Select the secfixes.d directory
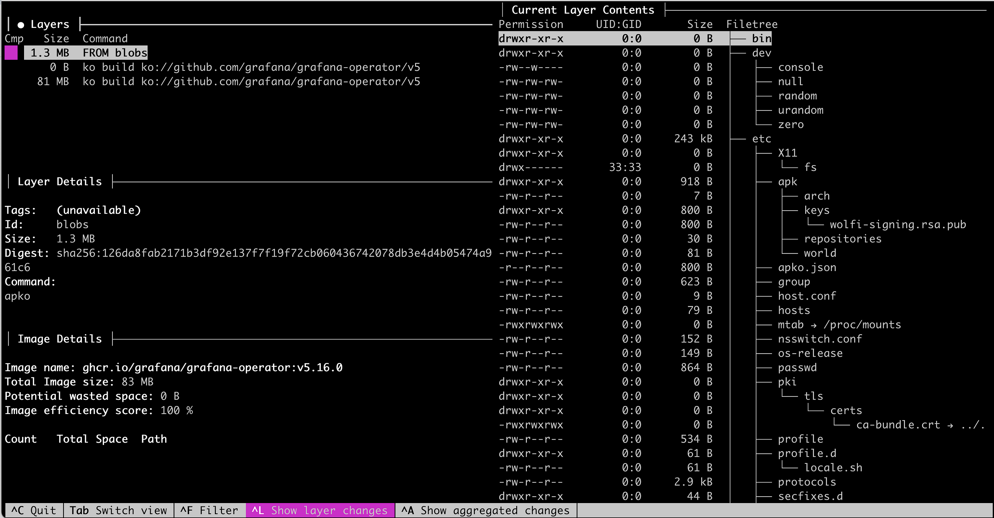The height and width of the screenshot is (518, 994). point(810,495)
